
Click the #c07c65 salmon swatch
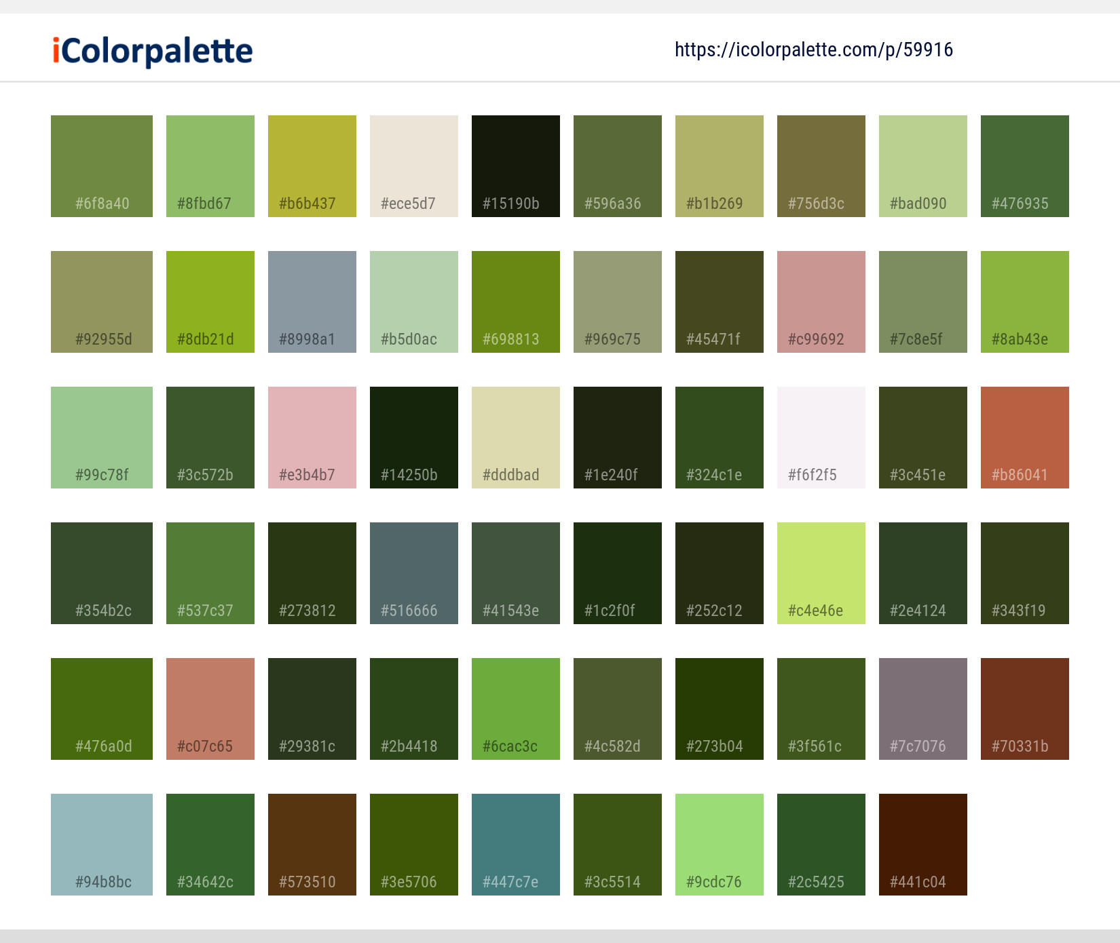210,709
